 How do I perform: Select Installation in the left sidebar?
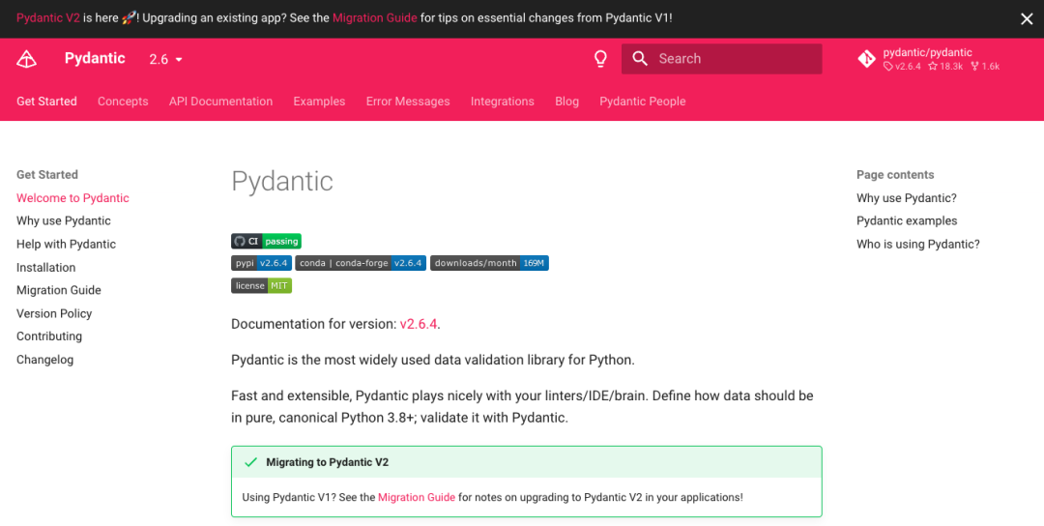[x=45, y=268]
